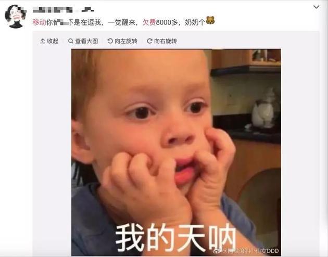Expand the post options chevron menu
This screenshot has width=328, height=257.
pos(316,7)
